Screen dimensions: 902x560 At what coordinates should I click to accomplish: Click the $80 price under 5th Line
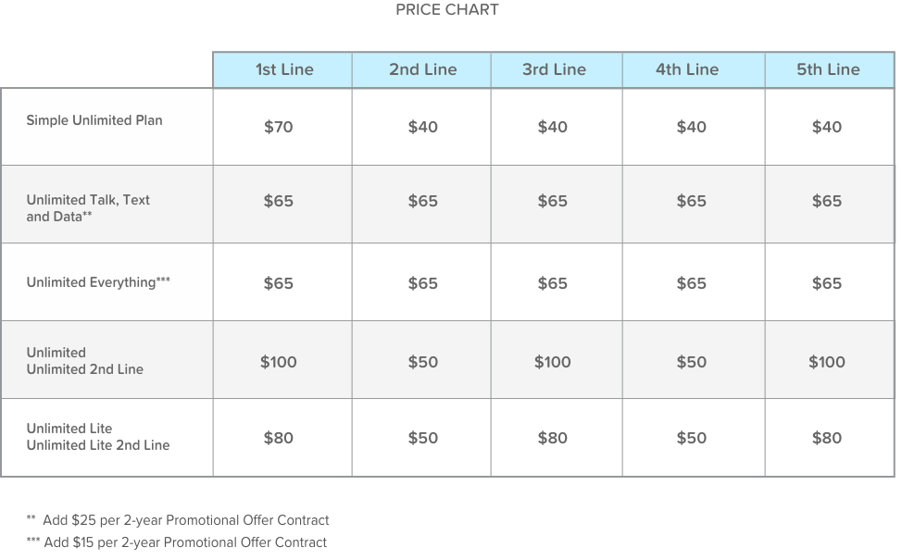(826, 438)
